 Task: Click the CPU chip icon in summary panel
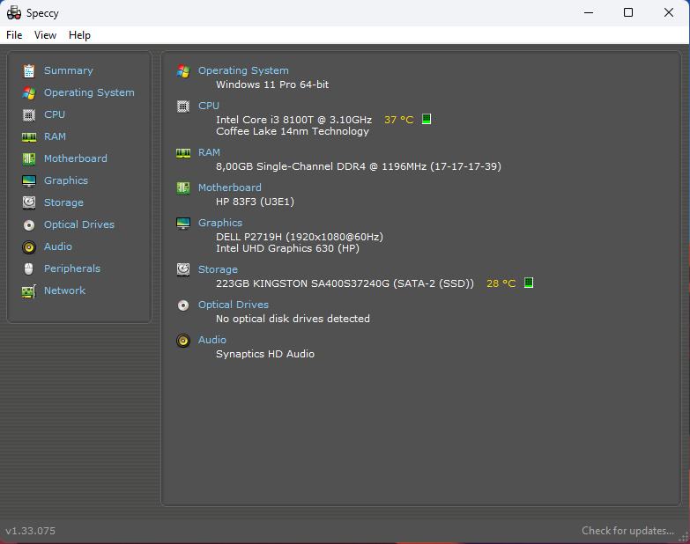click(183, 106)
